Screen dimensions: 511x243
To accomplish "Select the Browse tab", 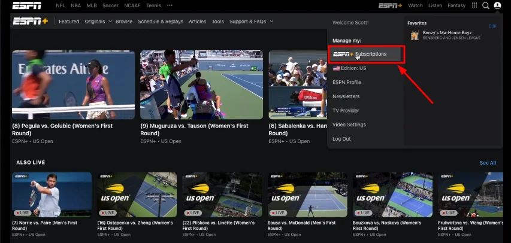I will (124, 22).
